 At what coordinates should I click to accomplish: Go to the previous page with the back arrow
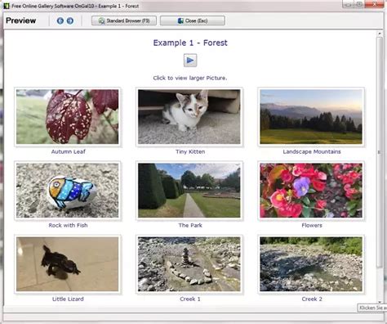coord(60,20)
